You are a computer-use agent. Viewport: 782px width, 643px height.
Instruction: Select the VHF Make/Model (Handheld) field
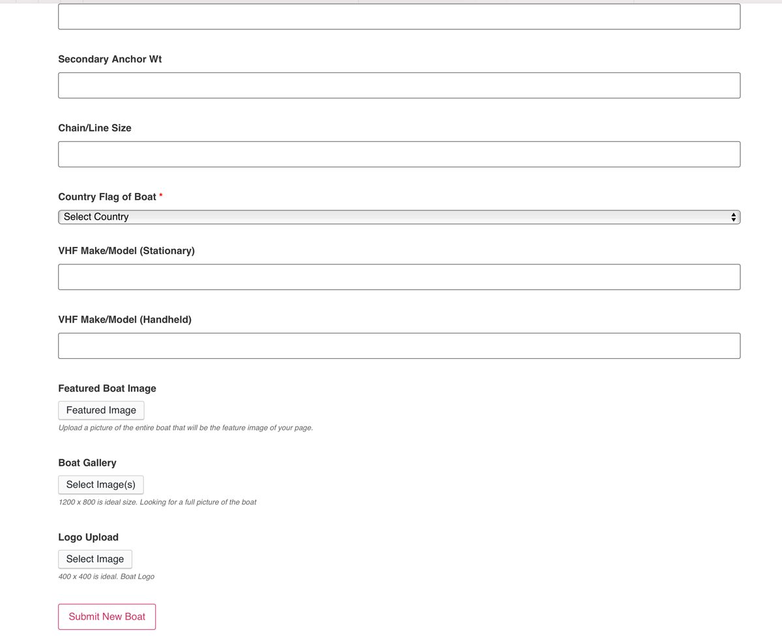coord(399,346)
